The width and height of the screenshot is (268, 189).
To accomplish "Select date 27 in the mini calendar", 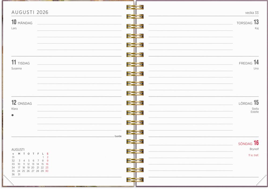I will 33,171.
